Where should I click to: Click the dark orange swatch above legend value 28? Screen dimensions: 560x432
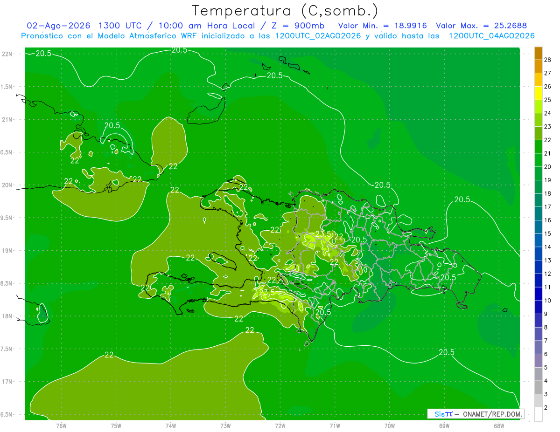538,53
